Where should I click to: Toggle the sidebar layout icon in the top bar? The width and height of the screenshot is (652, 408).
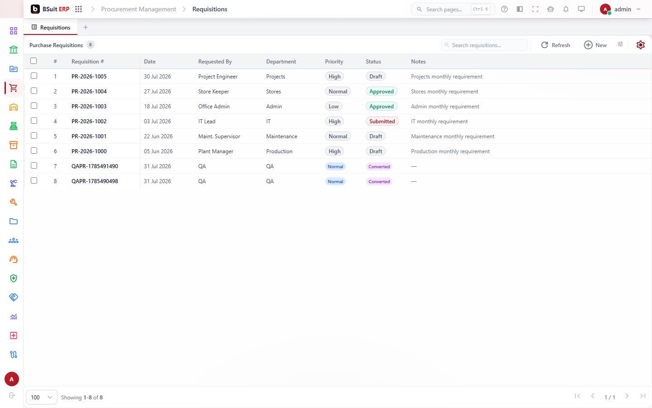click(520, 9)
